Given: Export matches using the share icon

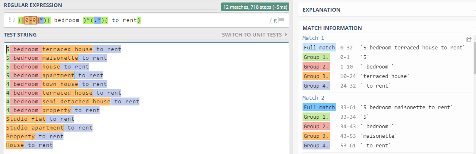Looking at the screenshot, I should pyautogui.click(x=469, y=39).
